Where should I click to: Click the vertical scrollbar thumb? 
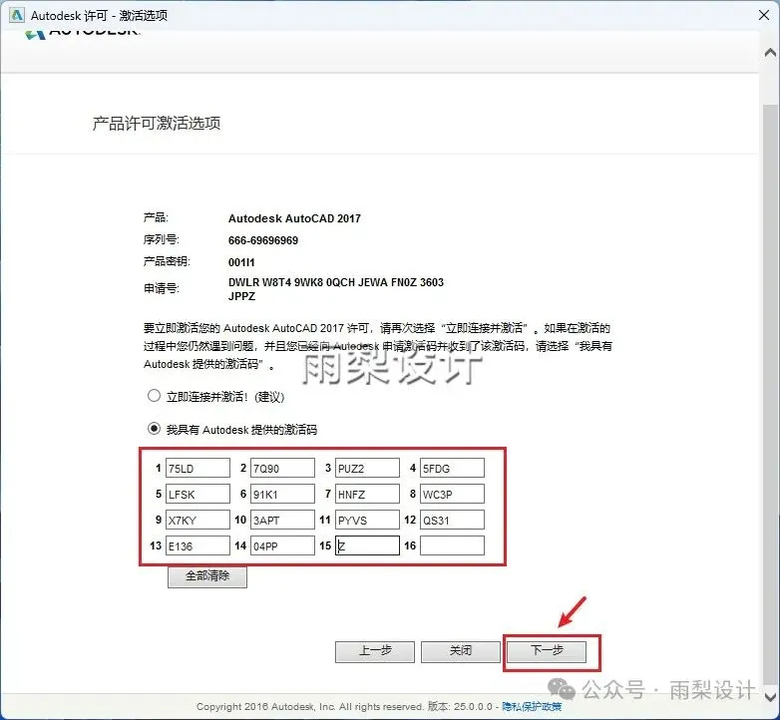click(x=770, y=393)
